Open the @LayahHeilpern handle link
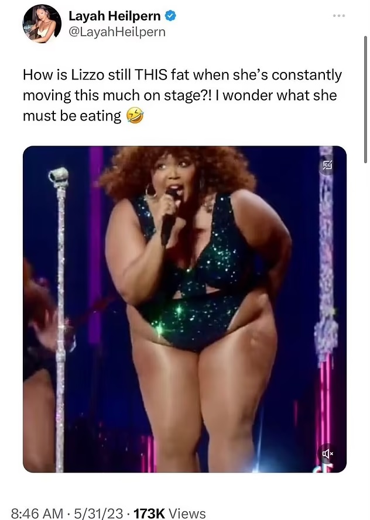Viewport: 370px width, 520px height. tap(117, 32)
